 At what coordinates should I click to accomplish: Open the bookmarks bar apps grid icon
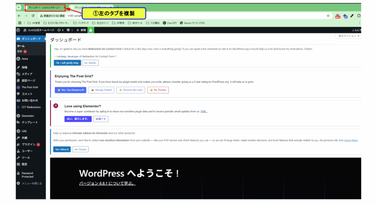[20, 23]
